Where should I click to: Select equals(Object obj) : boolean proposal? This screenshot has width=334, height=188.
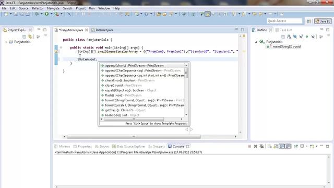tap(142, 90)
